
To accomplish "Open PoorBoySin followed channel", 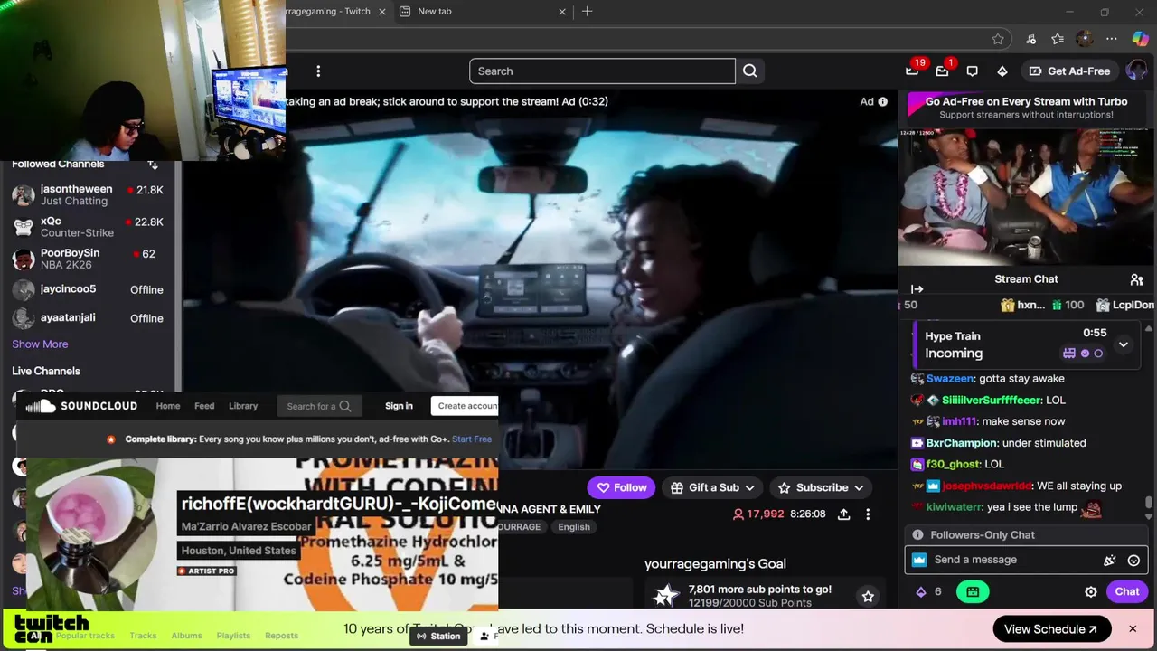I will [88, 258].
